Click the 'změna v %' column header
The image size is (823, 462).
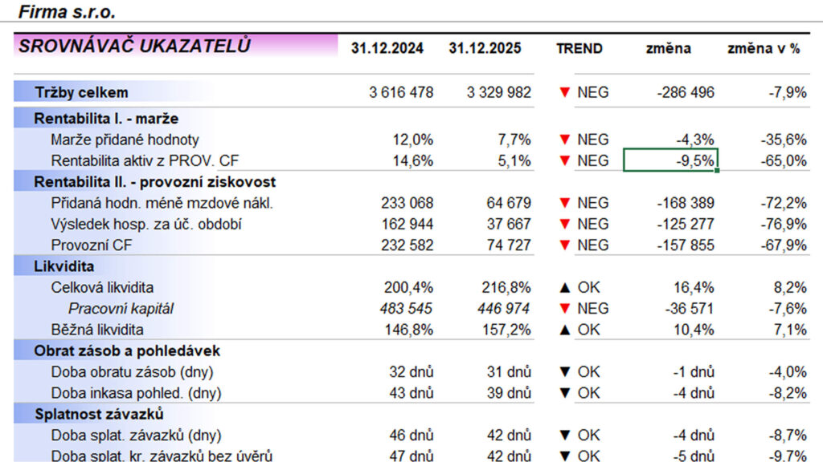[x=764, y=48]
